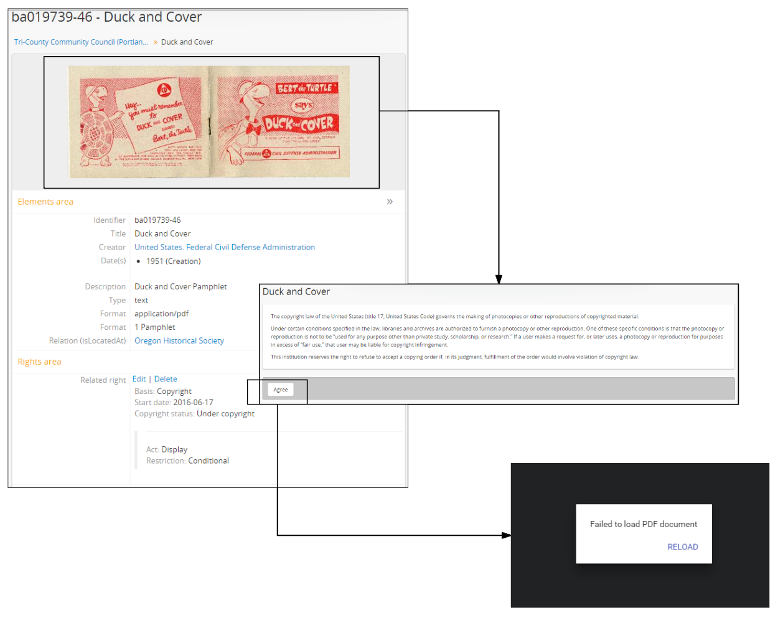Screen dimensions: 783x623
Task: Select the Basis: Copyright text
Action: pyautogui.click(x=163, y=391)
